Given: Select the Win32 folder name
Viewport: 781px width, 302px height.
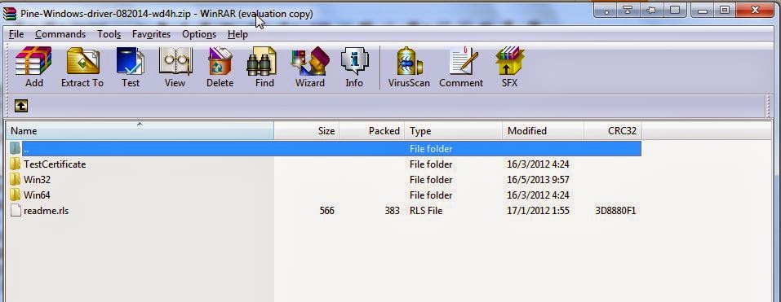Looking at the screenshot, I should point(37,179).
